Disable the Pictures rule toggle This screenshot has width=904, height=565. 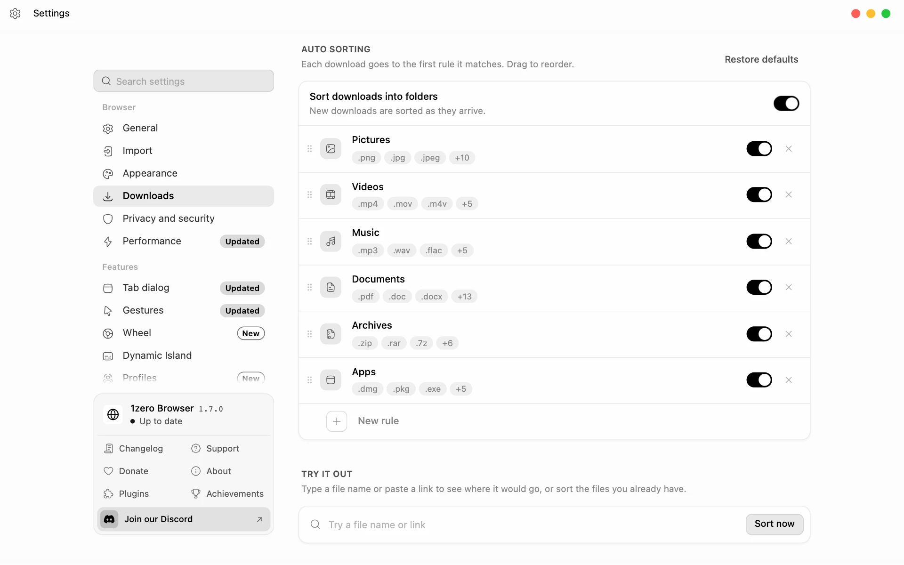pos(759,149)
